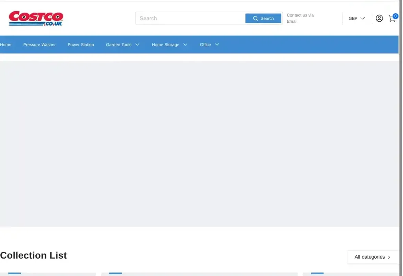
Task: Open the Office dropdown menu
Action: (x=216, y=44)
